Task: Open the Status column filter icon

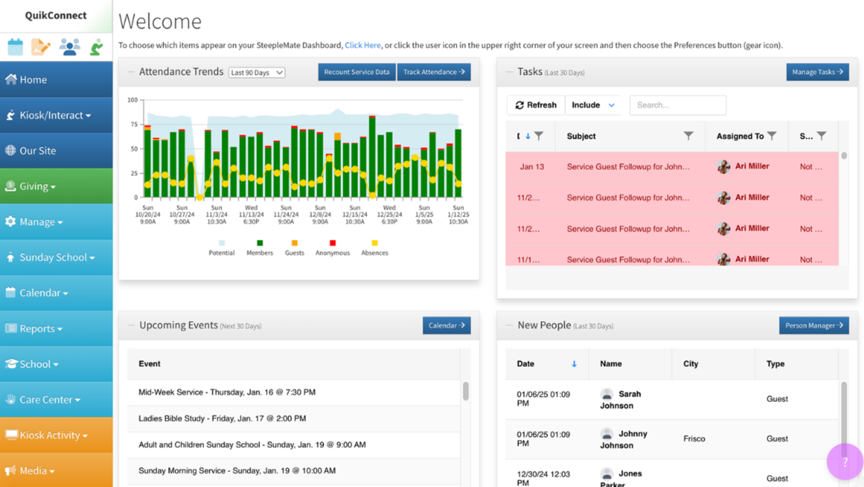Action: click(x=821, y=136)
